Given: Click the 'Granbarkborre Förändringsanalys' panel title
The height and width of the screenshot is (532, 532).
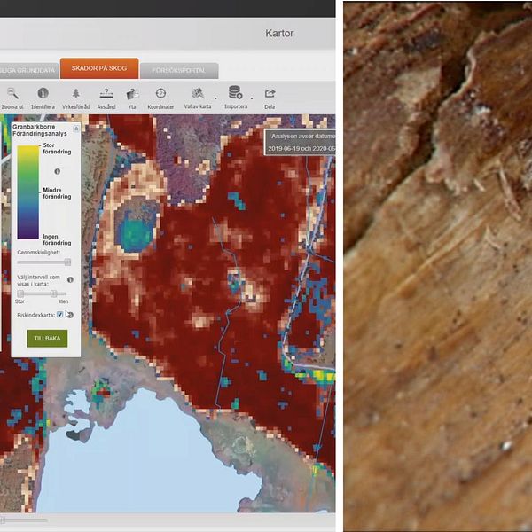Looking at the screenshot, I should click(x=39, y=130).
